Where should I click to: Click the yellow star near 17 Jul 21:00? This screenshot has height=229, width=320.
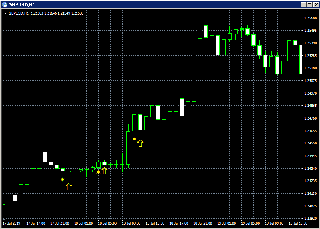[x=63, y=179]
